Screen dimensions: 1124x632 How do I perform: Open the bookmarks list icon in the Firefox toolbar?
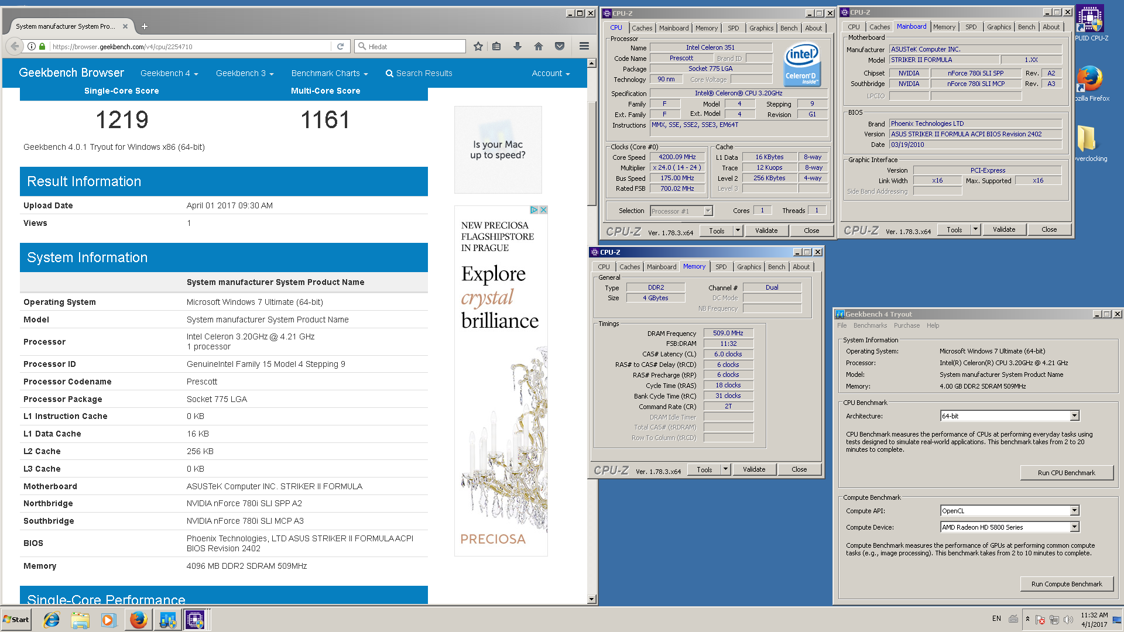(x=496, y=46)
